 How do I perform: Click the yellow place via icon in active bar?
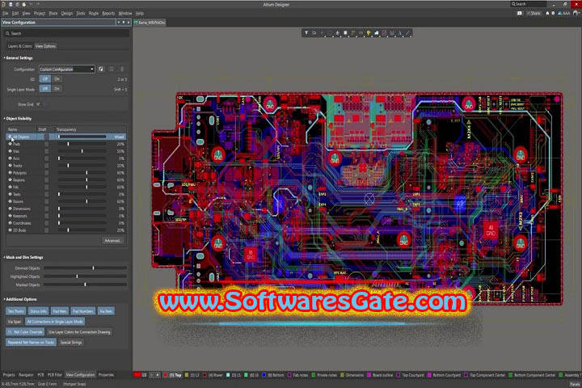369,33
